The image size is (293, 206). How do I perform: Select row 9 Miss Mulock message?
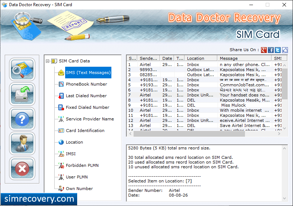point(204,105)
